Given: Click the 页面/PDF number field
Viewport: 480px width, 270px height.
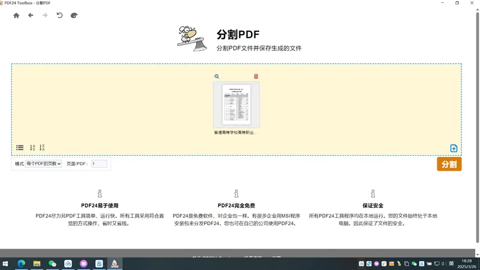Looking at the screenshot, I should coord(99,163).
